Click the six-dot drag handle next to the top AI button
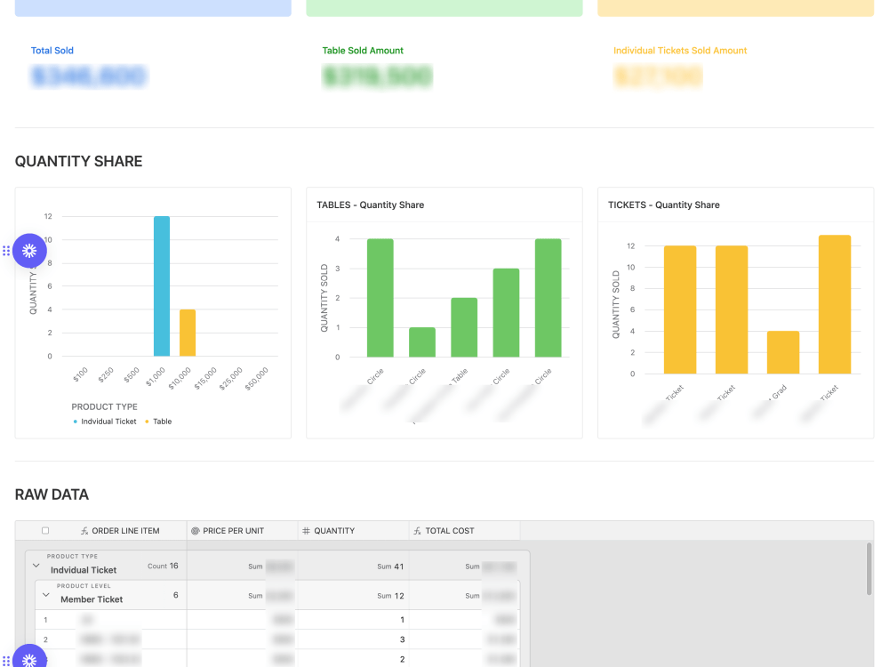This screenshot has width=889, height=667. tap(8, 251)
